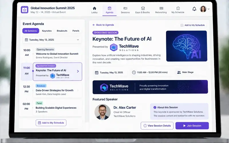Open the Tuesday, May 13, 2025 date dropdown
Screen dimensions: 229x143
[x=52, y=40]
